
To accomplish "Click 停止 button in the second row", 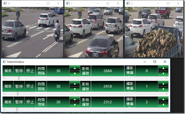I will [x=30, y=86].
